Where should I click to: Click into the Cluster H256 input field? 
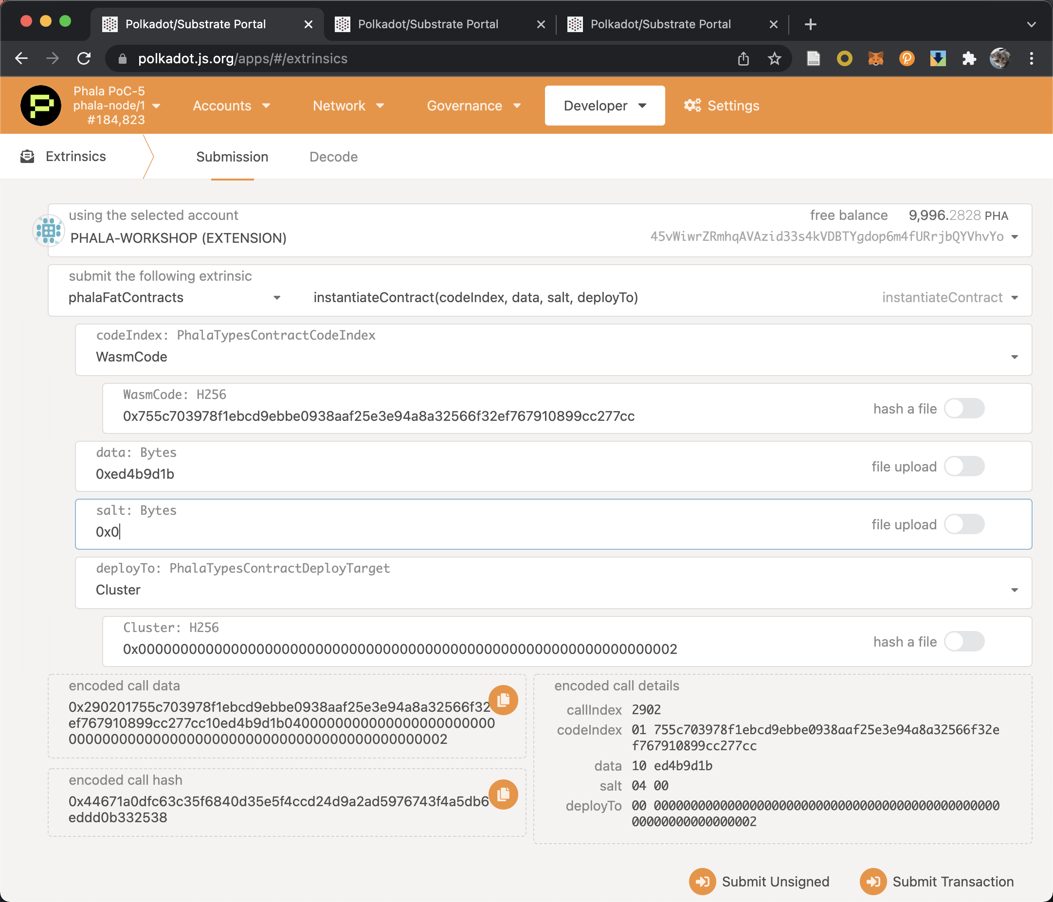[x=399, y=649]
